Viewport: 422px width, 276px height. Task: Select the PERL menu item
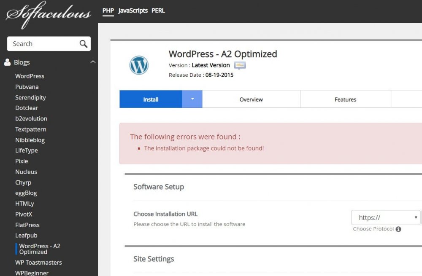[158, 11]
